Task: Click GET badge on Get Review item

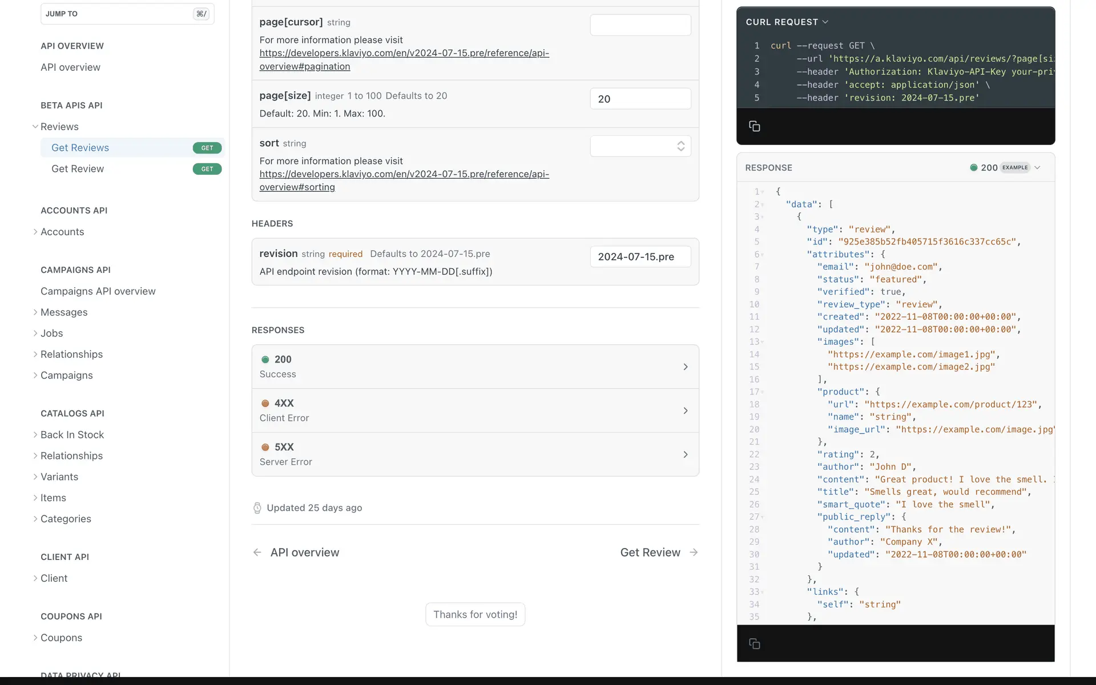Action: (207, 169)
